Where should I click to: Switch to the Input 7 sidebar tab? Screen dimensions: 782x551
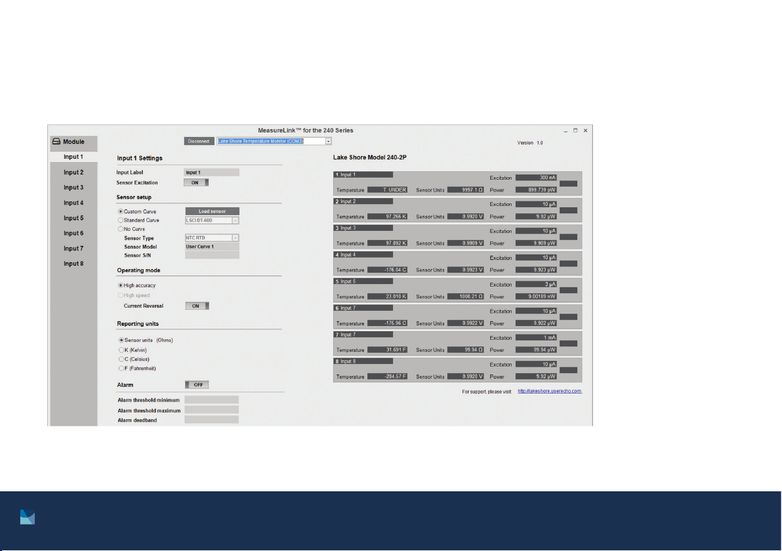click(73, 249)
